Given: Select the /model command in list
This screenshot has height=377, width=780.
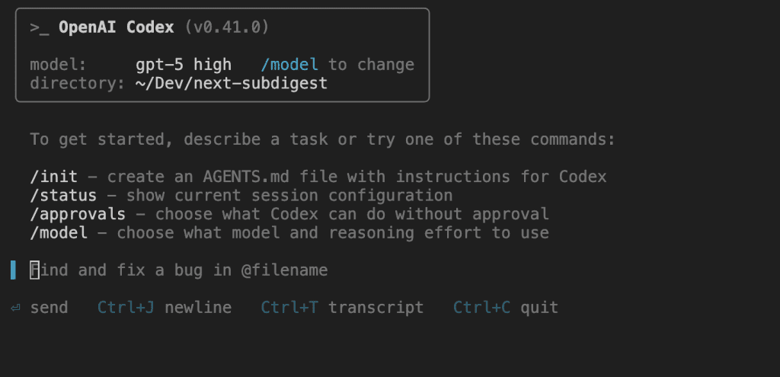Looking at the screenshot, I should [x=59, y=233].
